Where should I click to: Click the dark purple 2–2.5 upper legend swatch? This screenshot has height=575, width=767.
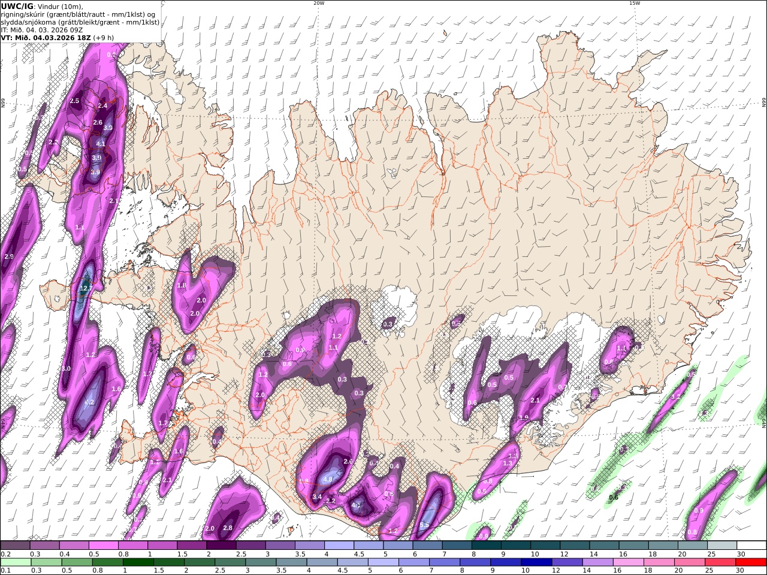coord(221,546)
